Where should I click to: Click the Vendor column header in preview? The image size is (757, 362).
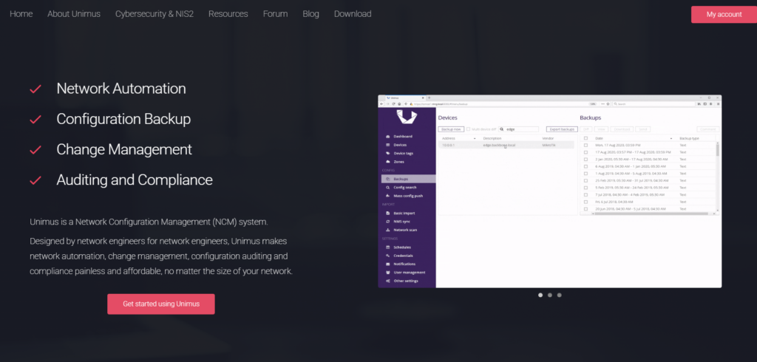coord(548,139)
